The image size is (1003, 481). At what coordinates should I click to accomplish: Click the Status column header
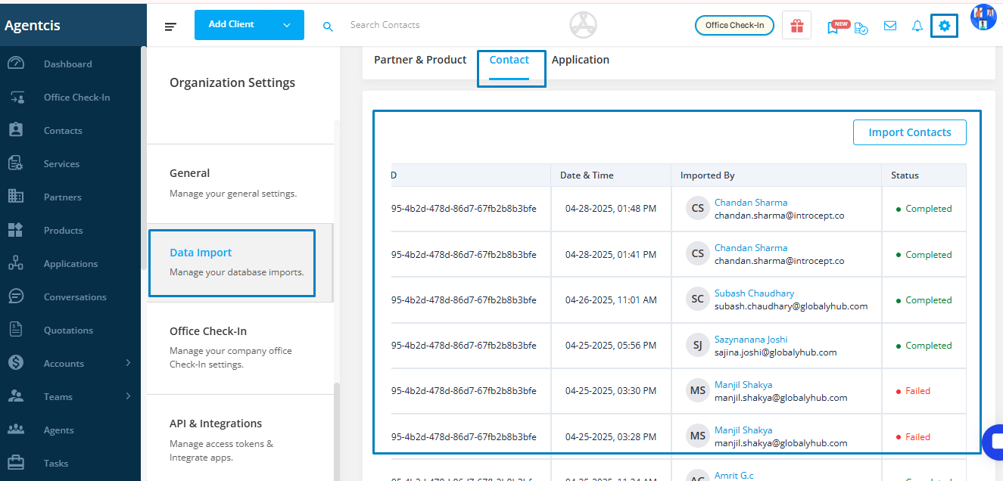[x=905, y=175]
